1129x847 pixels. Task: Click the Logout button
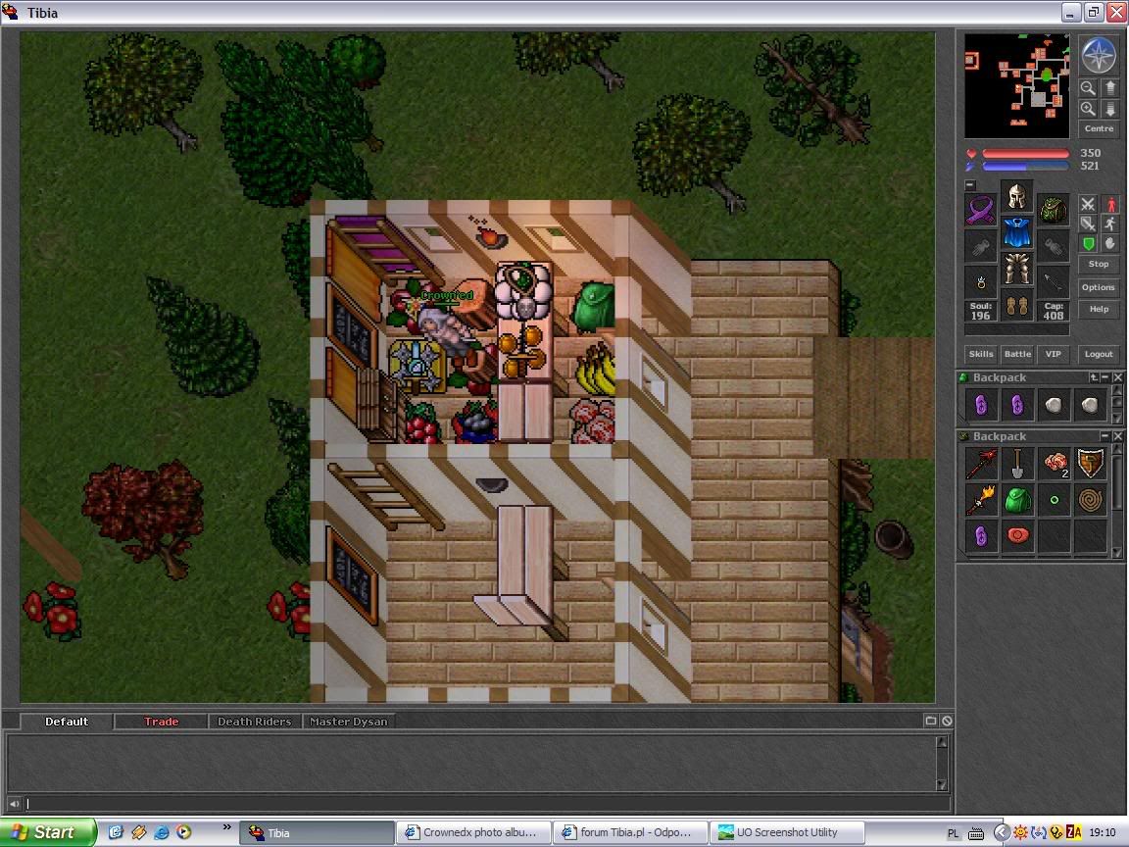1098,354
